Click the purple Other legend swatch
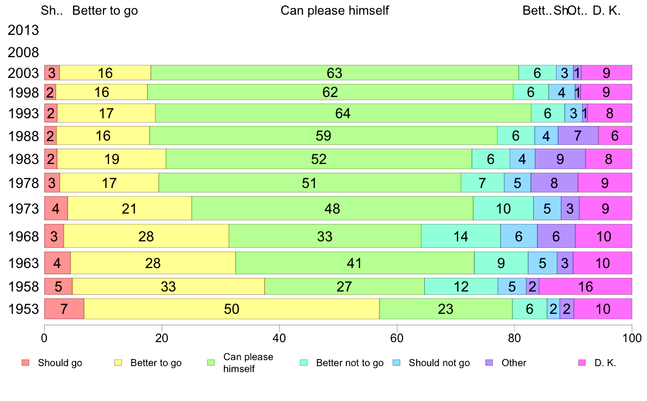Viewport: 647px width, 401px height. tap(489, 363)
